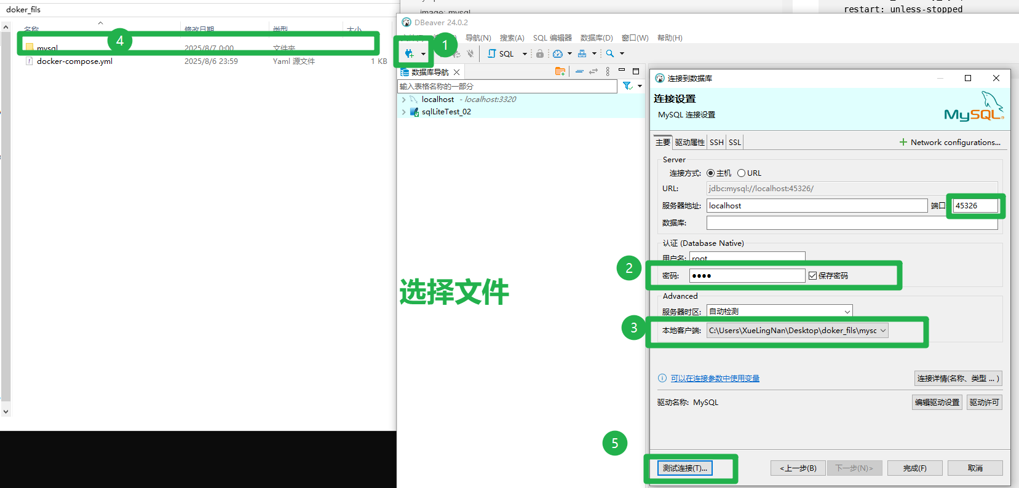Switch to the SSH tab
Image resolution: width=1019 pixels, height=488 pixels.
(716, 142)
